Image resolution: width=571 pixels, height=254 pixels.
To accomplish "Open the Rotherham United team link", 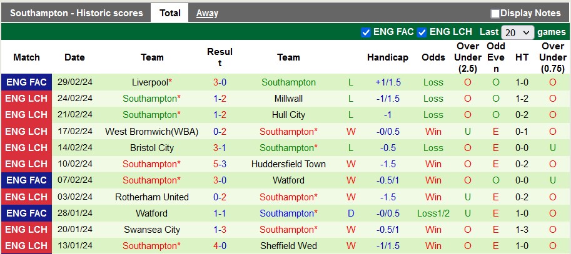I will [152, 197].
